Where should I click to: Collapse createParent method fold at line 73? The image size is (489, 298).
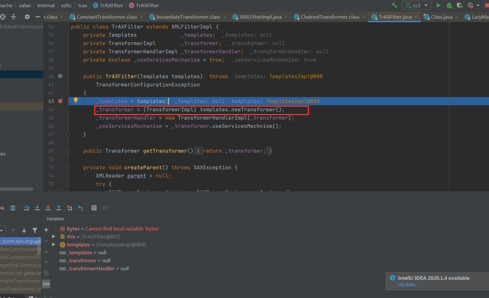click(68, 167)
